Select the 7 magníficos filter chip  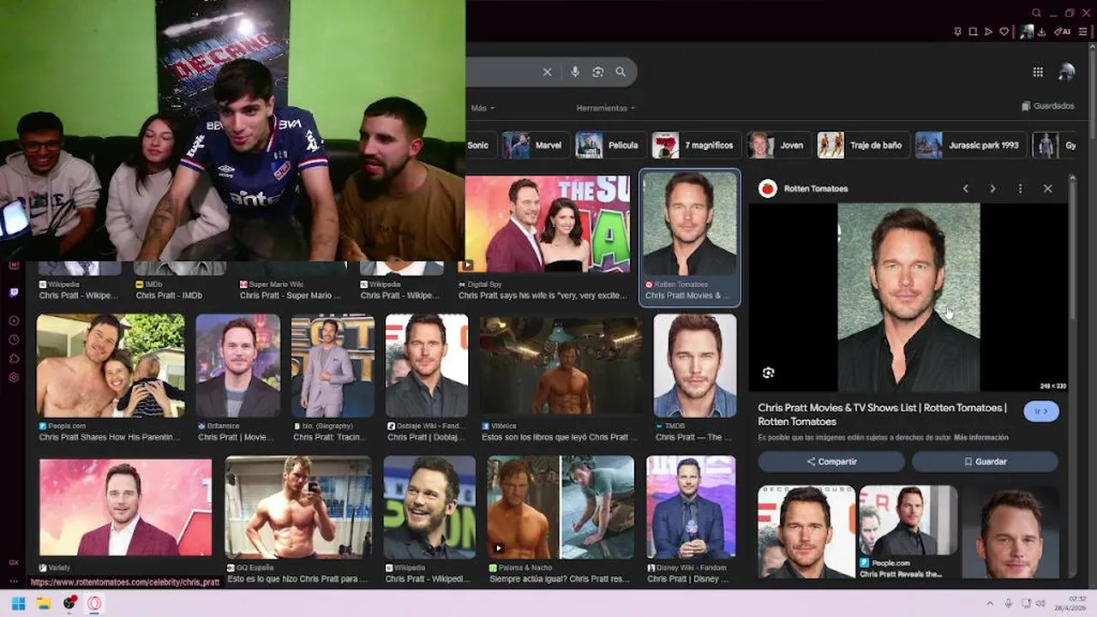pos(694,145)
